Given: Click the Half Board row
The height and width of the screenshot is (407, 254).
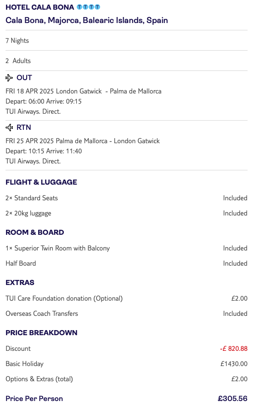Looking at the screenshot, I should (x=126, y=263).
